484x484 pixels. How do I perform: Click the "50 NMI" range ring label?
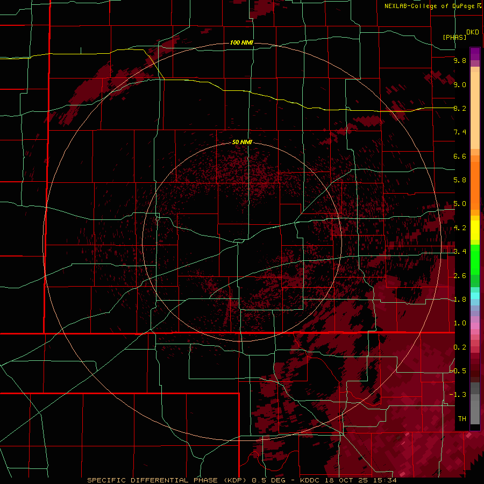(242, 142)
